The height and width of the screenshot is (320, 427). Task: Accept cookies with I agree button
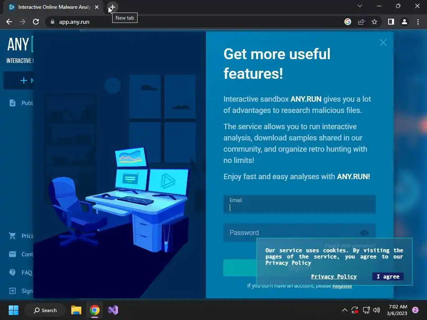point(388,277)
